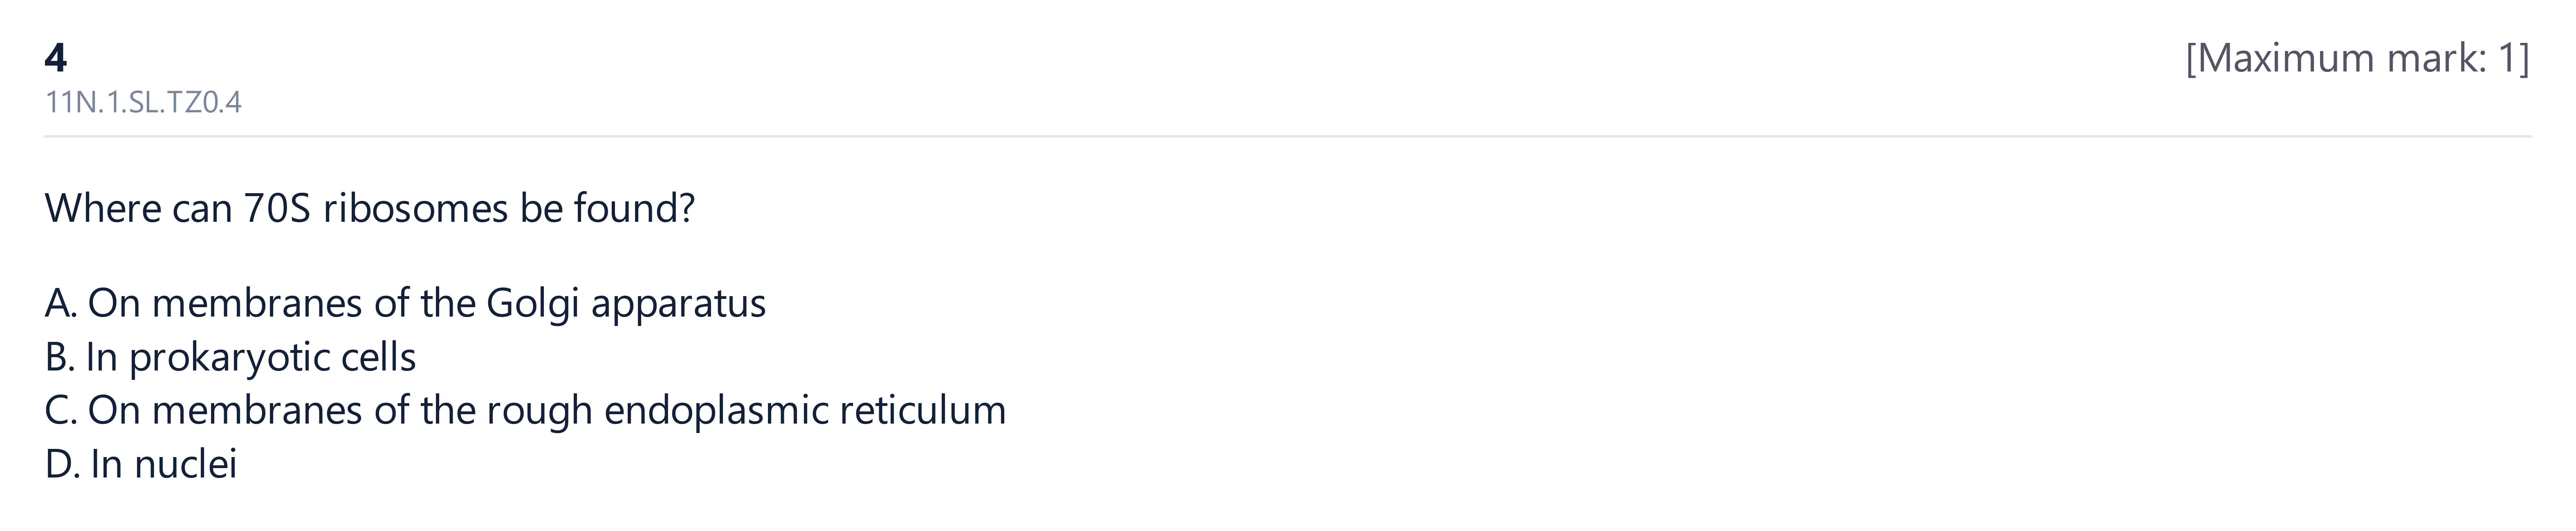Click the letter C. option marker
The width and height of the screenshot is (2576, 531).
pyautogui.click(x=61, y=410)
